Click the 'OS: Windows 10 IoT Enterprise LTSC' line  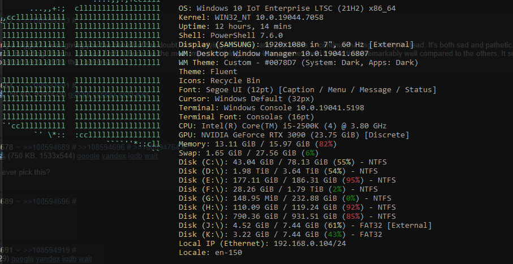[x=287, y=8]
